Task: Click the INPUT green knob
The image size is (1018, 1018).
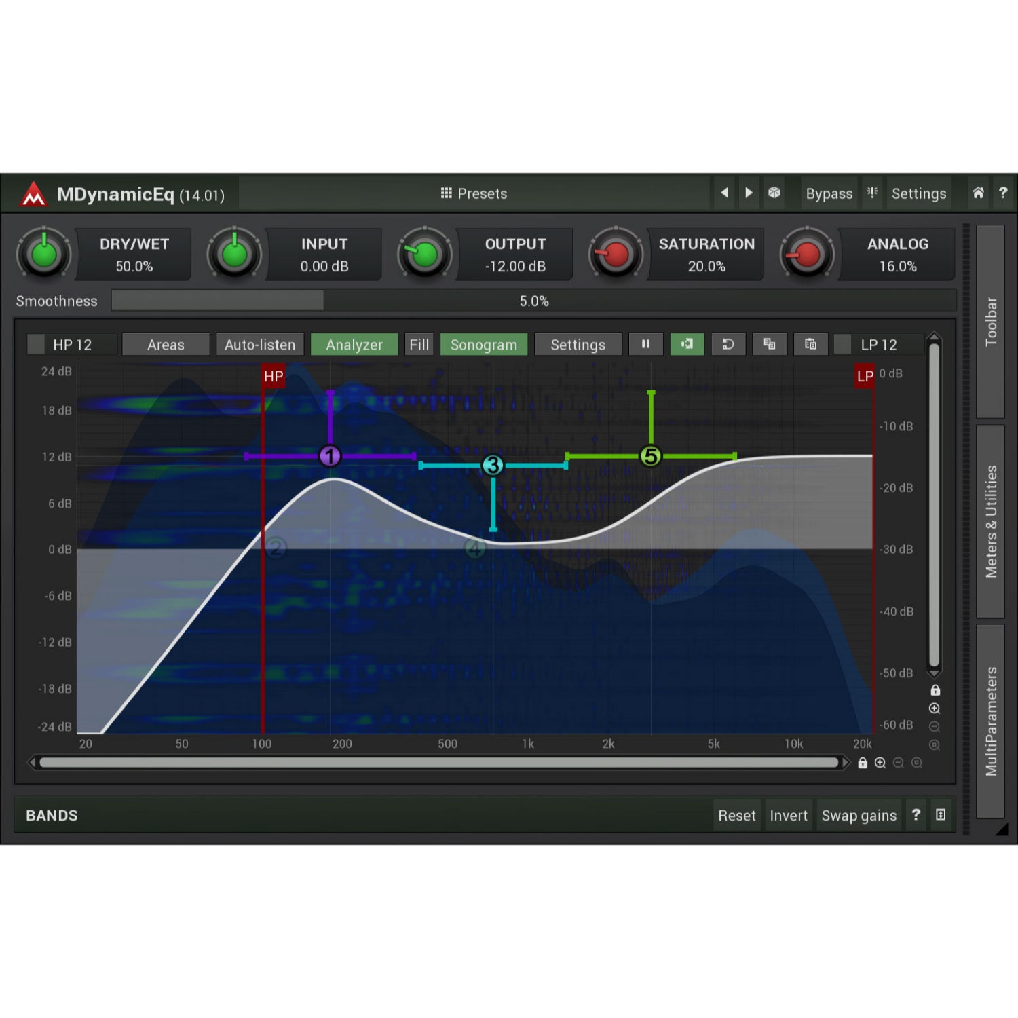Action: (x=234, y=254)
